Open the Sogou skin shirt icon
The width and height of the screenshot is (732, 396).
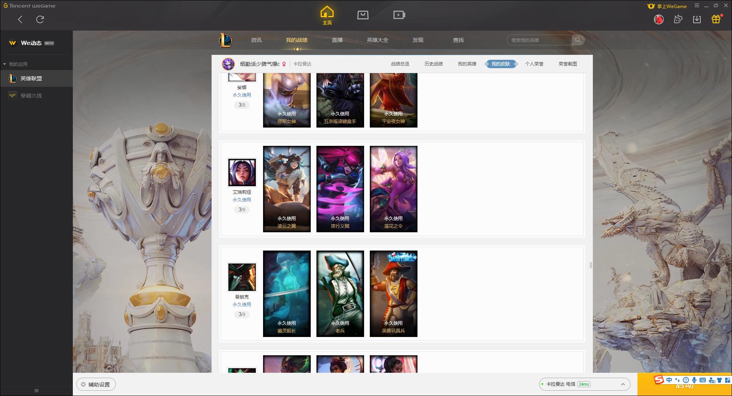click(719, 380)
